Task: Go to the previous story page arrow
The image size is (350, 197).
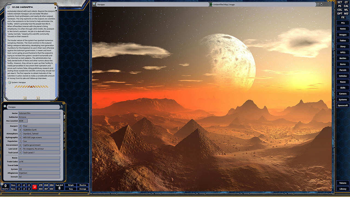Action: pos(25,98)
